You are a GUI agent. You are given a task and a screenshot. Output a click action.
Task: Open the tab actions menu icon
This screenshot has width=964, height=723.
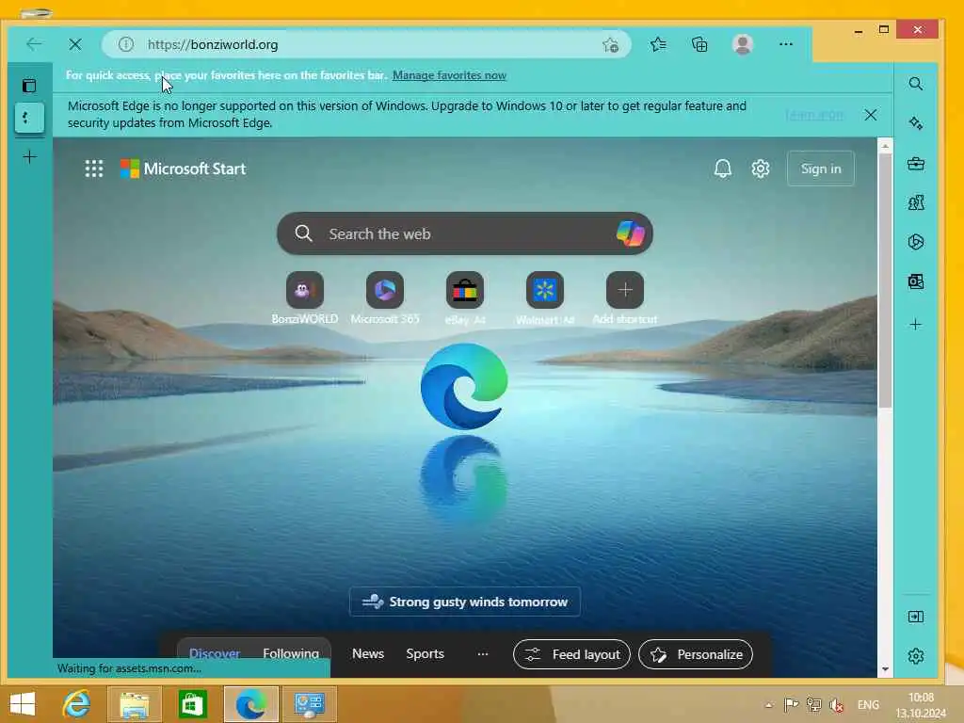pyautogui.click(x=29, y=86)
